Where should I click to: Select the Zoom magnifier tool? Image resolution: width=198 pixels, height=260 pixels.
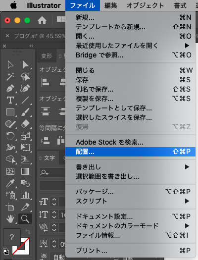[x=25, y=219]
